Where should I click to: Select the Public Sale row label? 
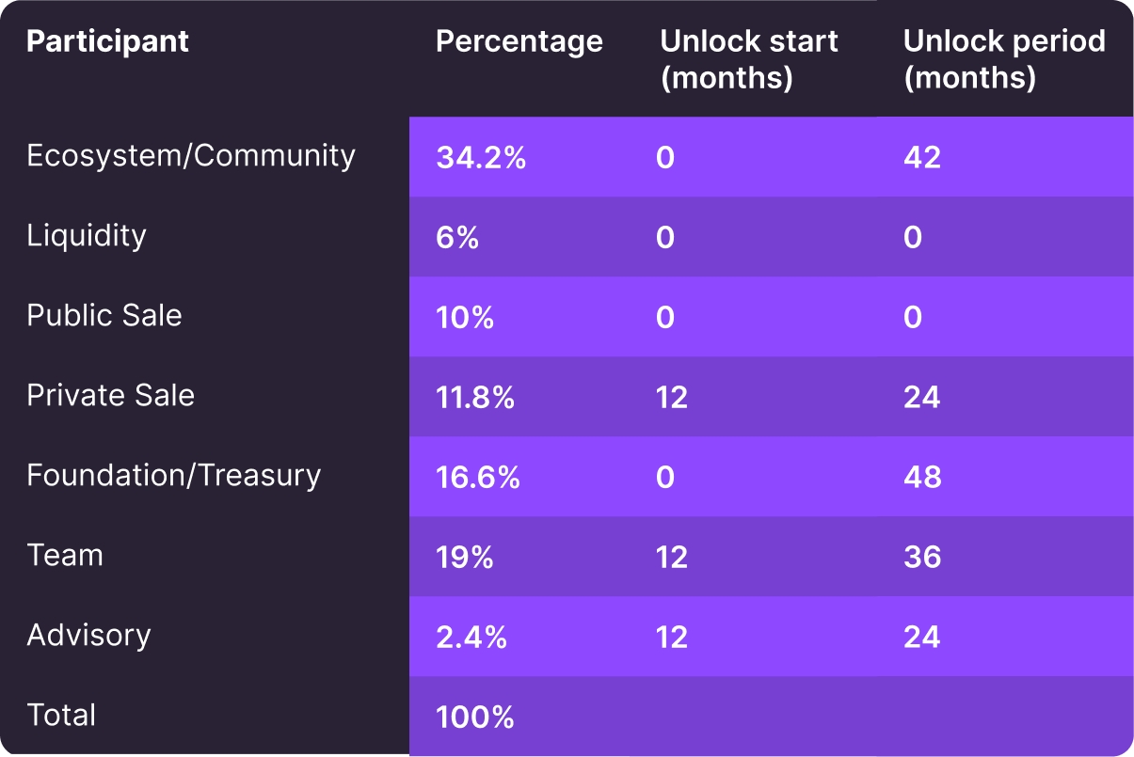pos(104,316)
